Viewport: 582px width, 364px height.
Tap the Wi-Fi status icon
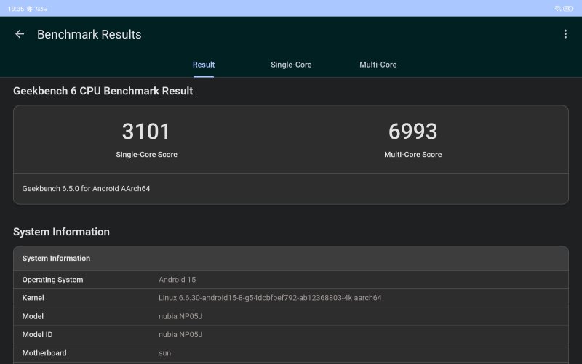(x=557, y=8)
